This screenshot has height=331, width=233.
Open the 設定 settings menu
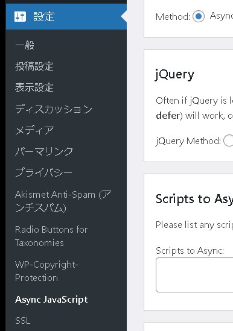[x=66, y=16]
